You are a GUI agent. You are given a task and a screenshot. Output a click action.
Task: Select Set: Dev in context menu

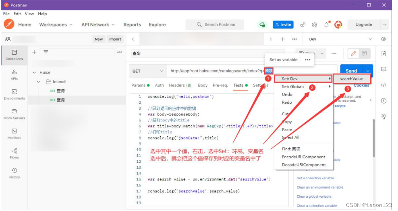(303, 79)
